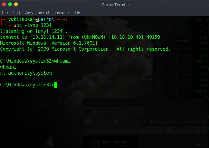209x148 pixels.
Task: Click the Parrot Terminal title text
Action: pos(116,5)
